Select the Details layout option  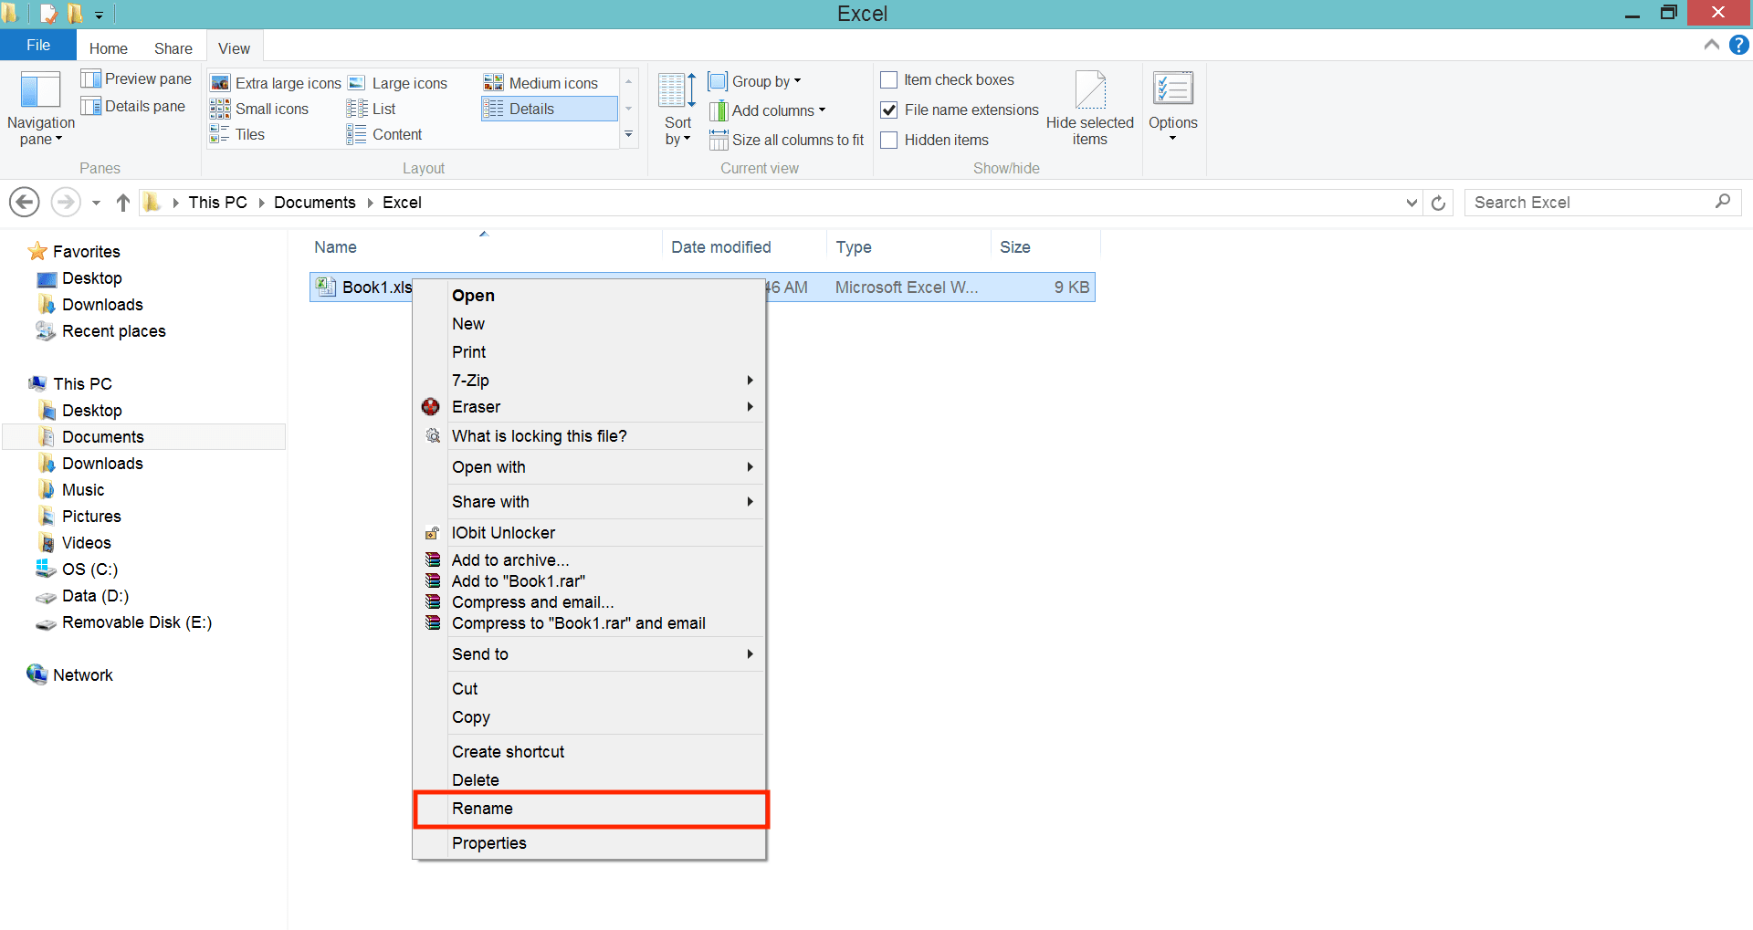tap(549, 109)
